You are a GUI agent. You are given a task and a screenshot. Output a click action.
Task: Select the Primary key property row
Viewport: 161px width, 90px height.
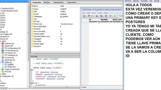(55, 24)
